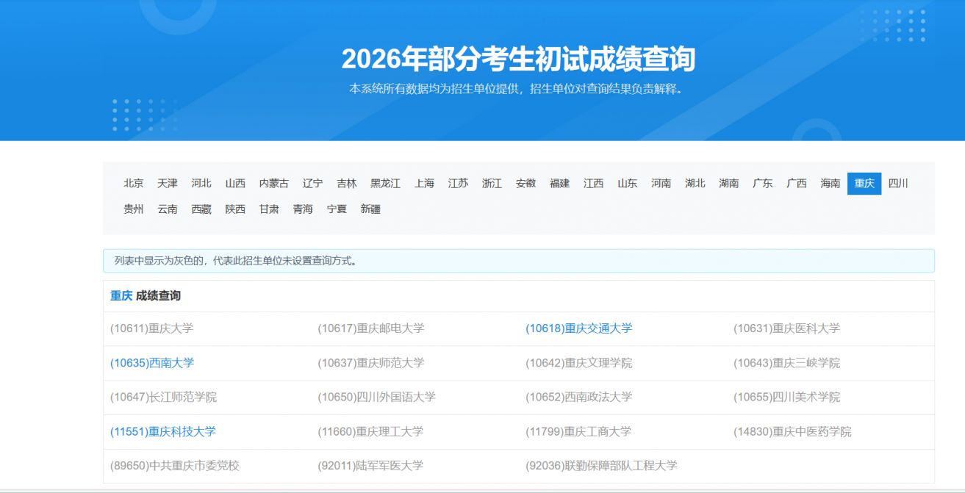
Task: Select the 上海 province tab
Action: [425, 184]
